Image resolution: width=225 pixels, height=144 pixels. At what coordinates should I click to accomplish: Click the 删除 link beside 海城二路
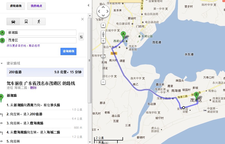pyautogui.click(x=33, y=88)
